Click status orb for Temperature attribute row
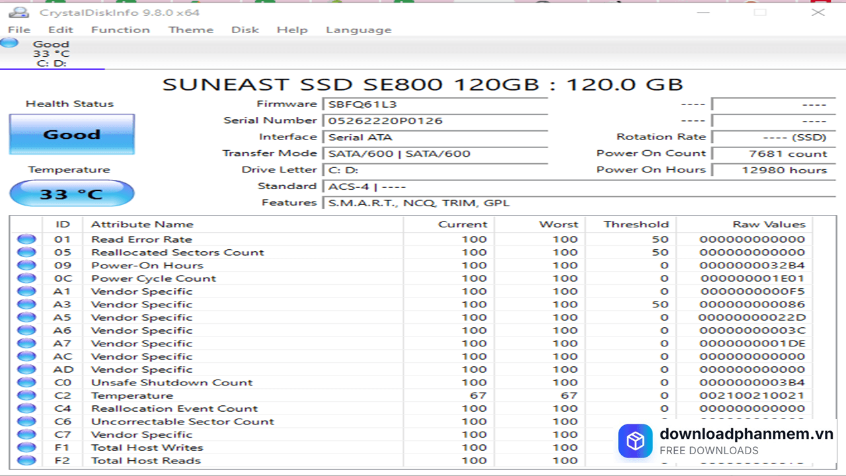The image size is (846, 476). point(26,395)
